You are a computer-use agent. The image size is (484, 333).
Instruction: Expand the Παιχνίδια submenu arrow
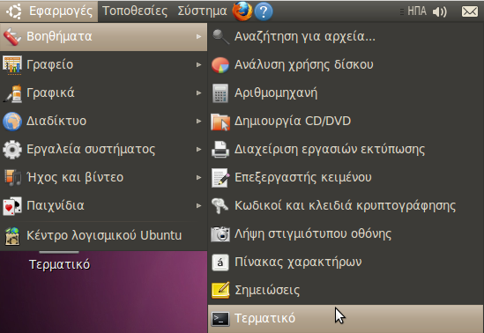click(x=198, y=206)
